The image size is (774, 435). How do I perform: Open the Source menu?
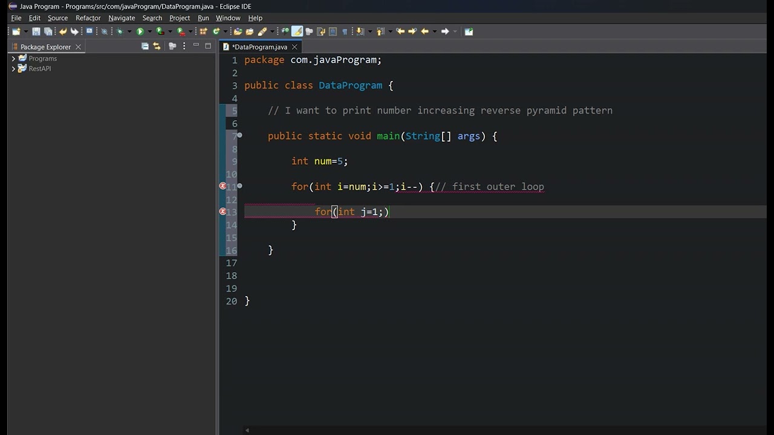[58, 18]
